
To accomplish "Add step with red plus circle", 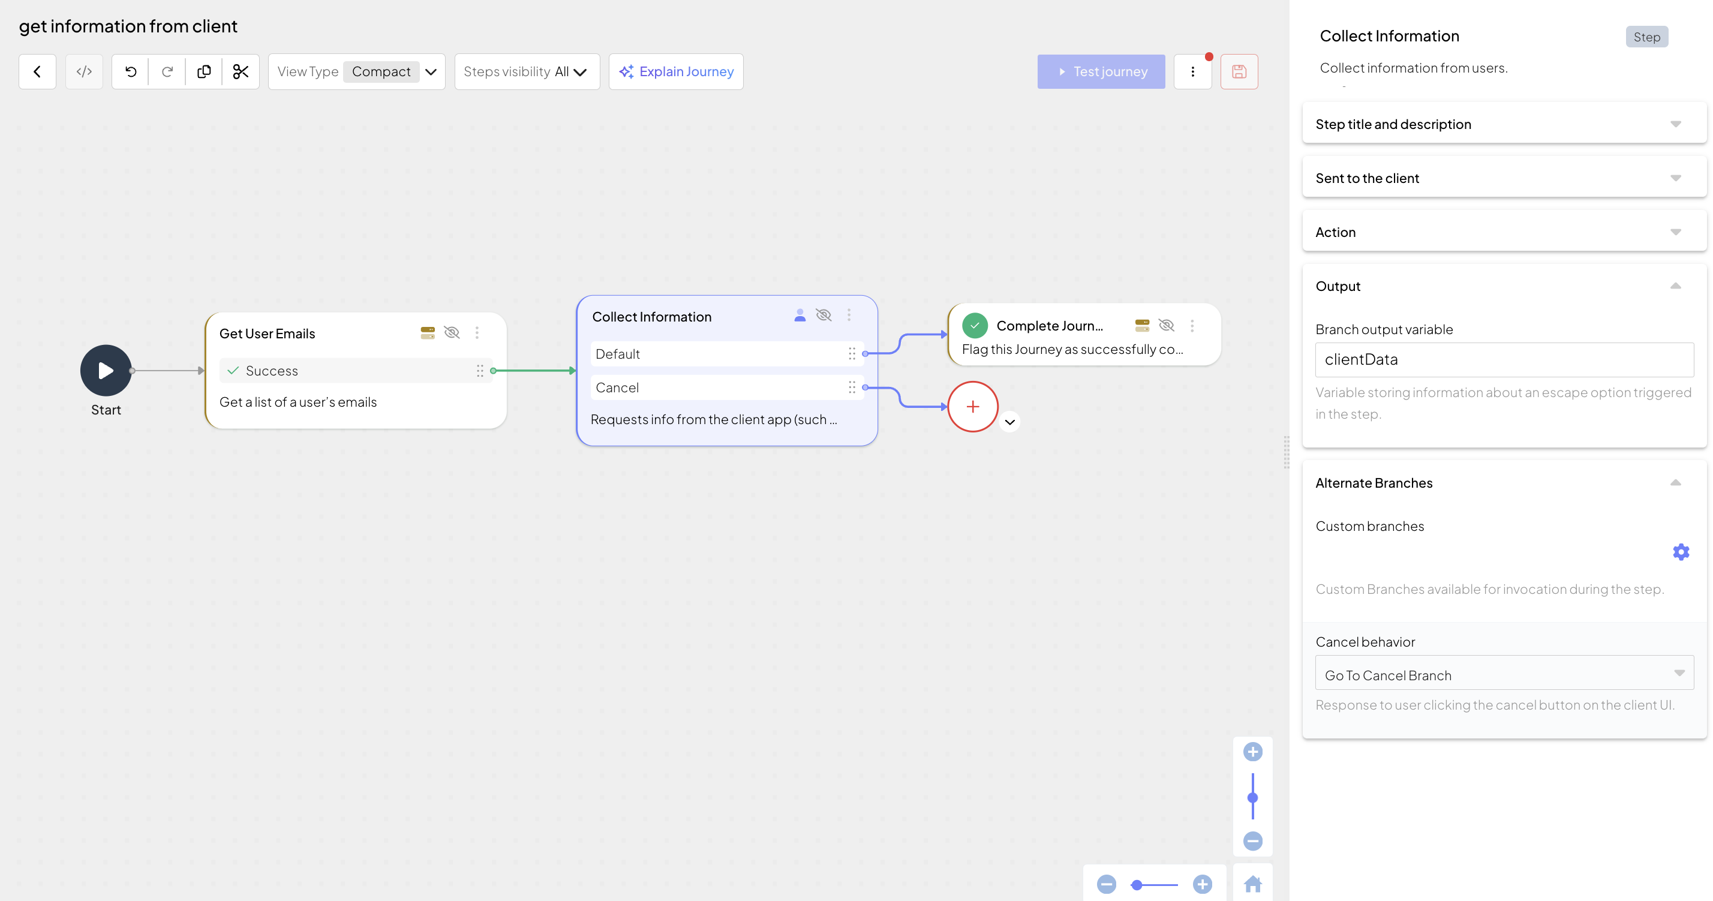I will point(972,406).
